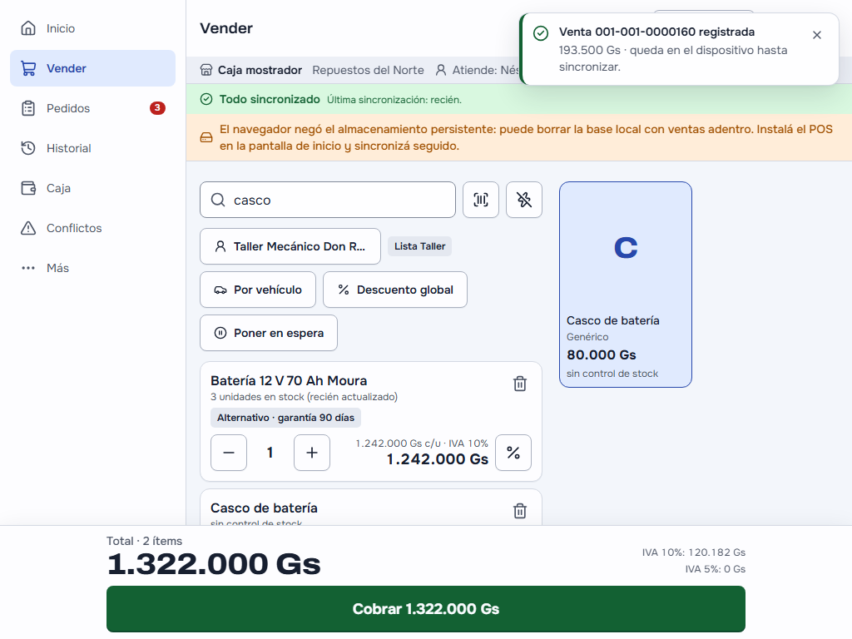Dismiss the Venta registrada notification
The width and height of the screenshot is (852, 639).
pos(817,35)
